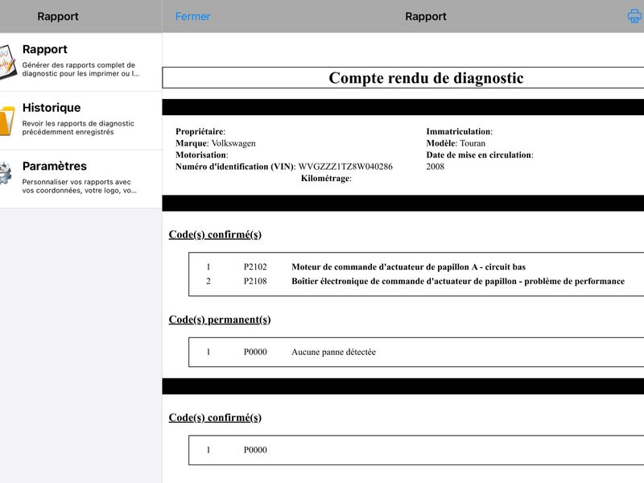Tap Historique description about saved reports
This screenshot has width=644, height=483.
click(78, 128)
